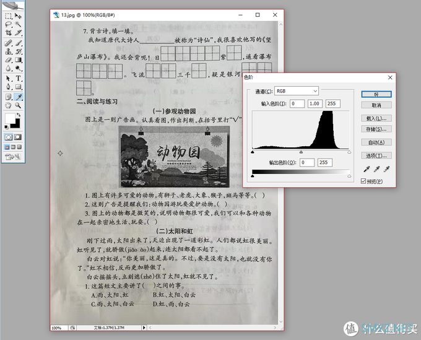Viewport: 421px width, 340px height.
Task: Select the Notes tool
Action: click(x=8, y=97)
